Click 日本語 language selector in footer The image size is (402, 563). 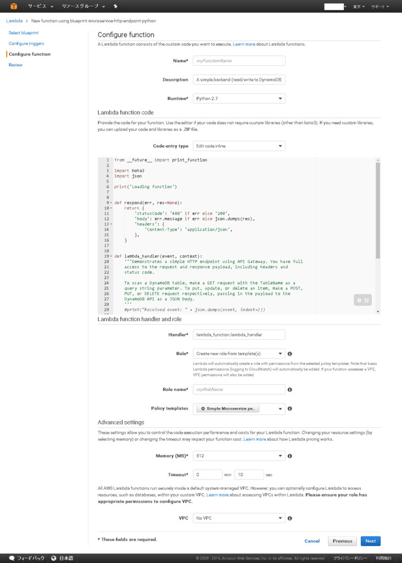click(66, 559)
